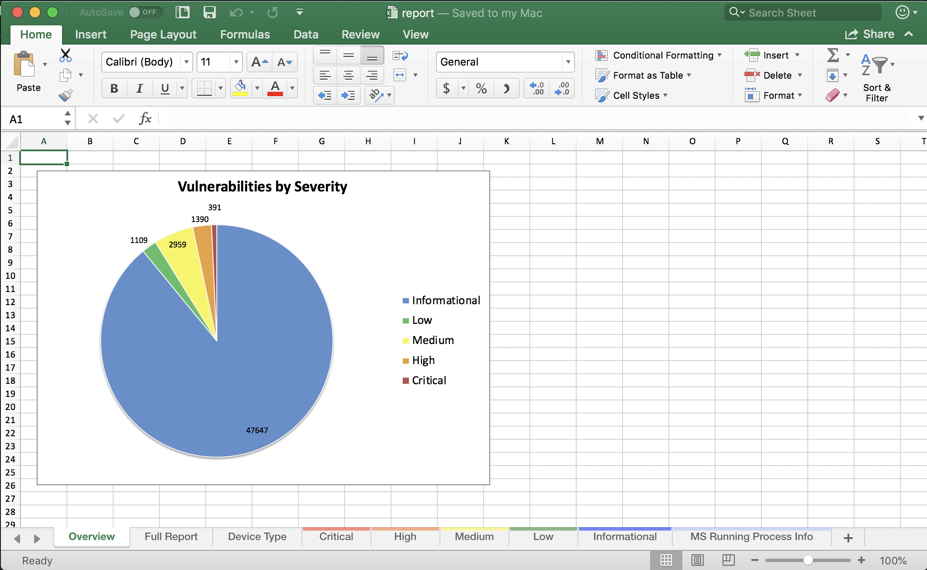Open the Full Report sheet tab

(171, 537)
